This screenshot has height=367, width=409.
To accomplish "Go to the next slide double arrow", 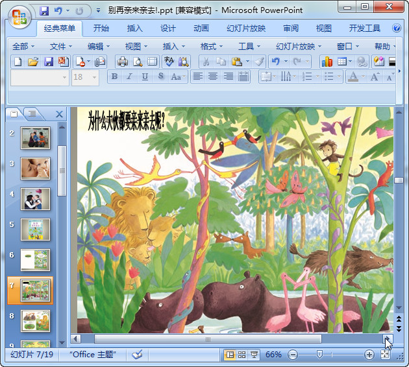I will click(x=399, y=328).
